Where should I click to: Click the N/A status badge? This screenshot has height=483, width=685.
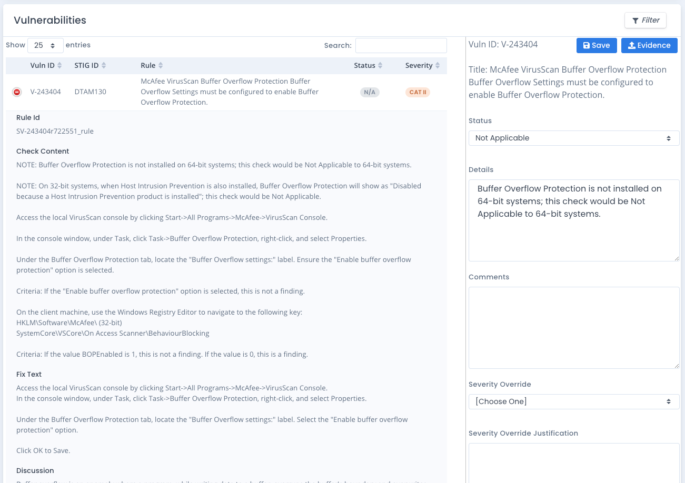[370, 92]
